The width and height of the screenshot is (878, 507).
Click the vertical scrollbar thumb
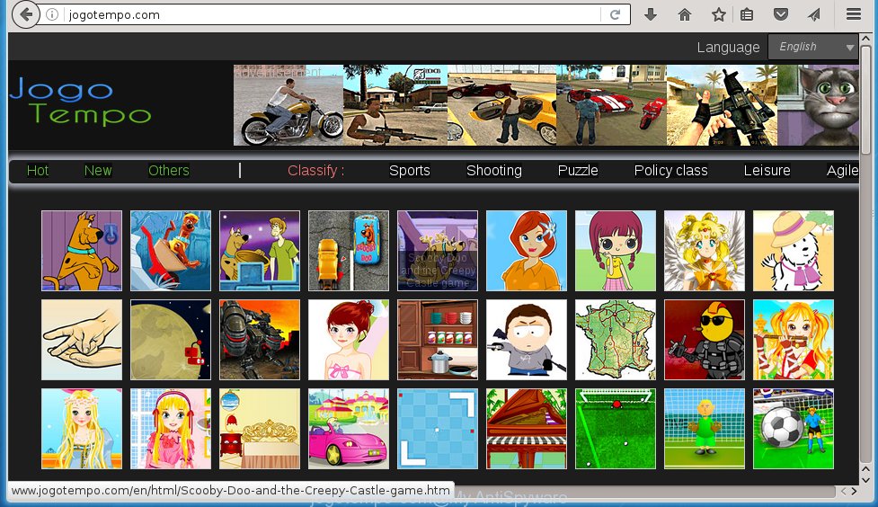865,100
